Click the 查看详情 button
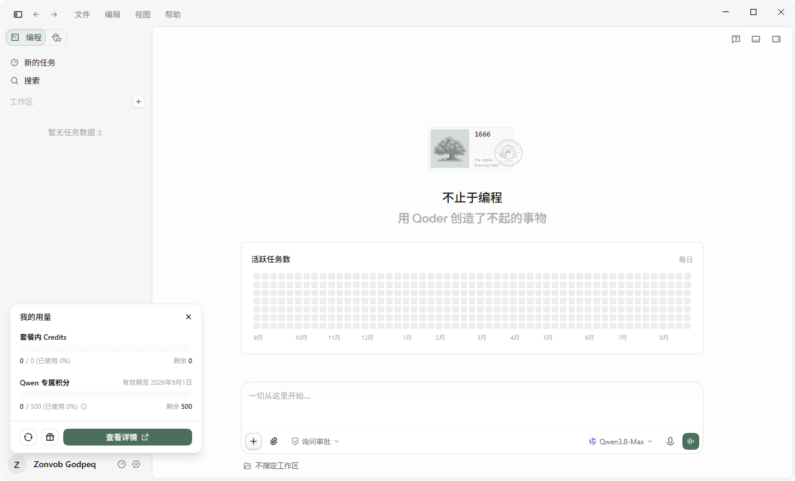 pos(128,437)
